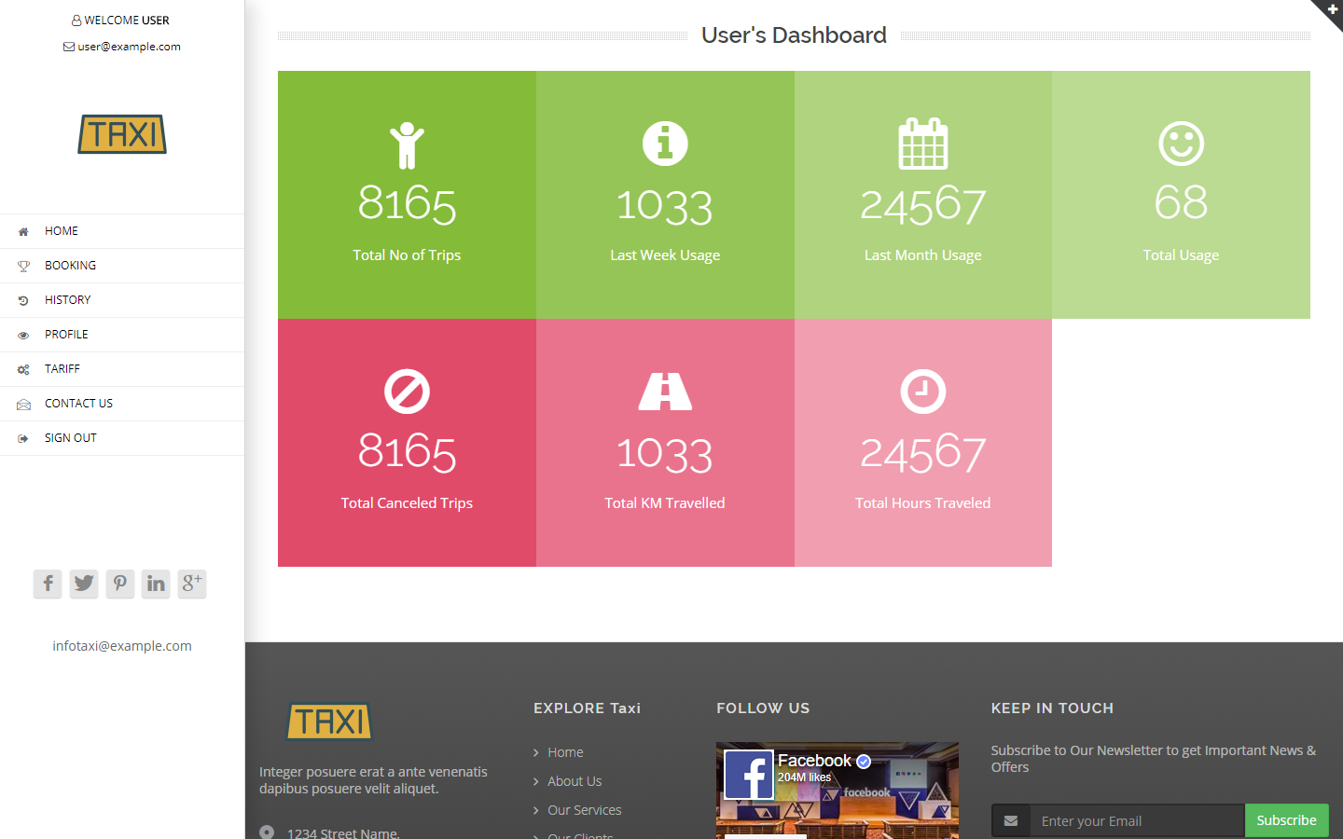Click the Google Plus icon
The width and height of the screenshot is (1343, 839).
coord(191,584)
